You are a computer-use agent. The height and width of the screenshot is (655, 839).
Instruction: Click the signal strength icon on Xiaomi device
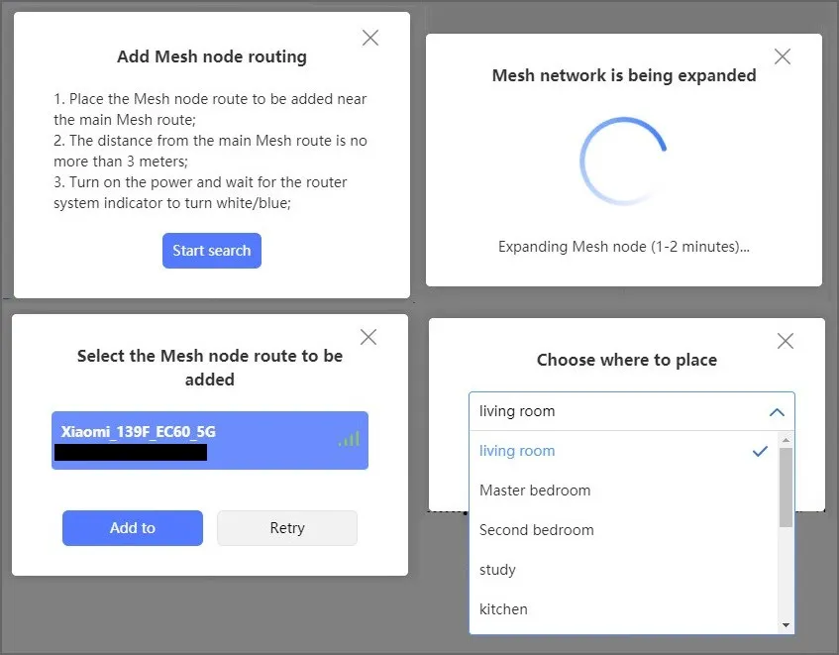click(349, 438)
